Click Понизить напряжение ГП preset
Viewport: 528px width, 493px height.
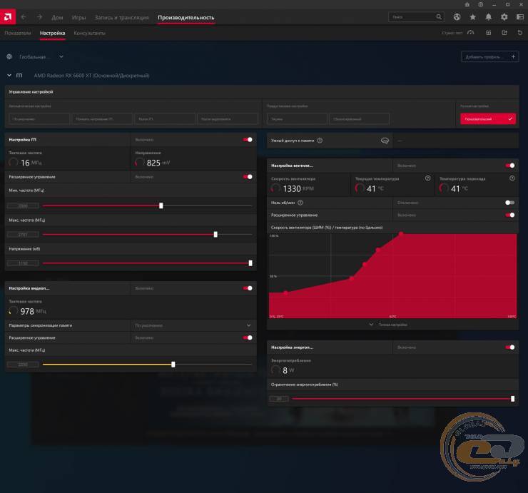coord(102,119)
